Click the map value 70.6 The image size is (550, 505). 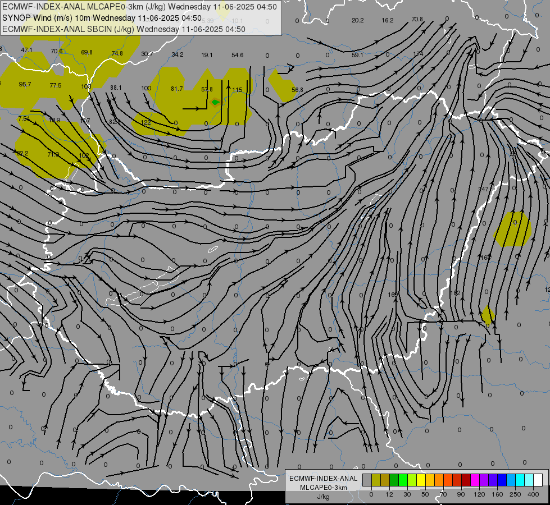pyautogui.click(x=57, y=51)
